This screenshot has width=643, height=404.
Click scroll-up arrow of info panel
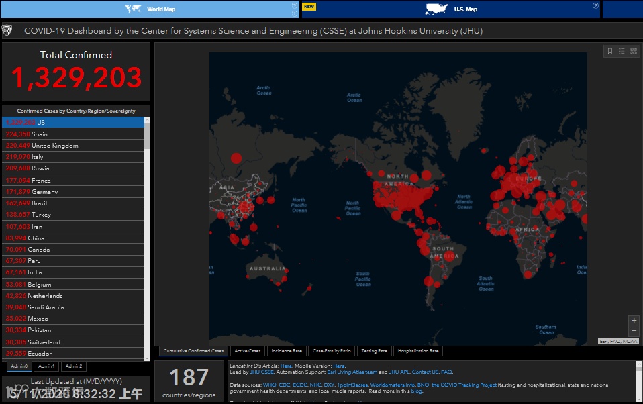[638, 364]
